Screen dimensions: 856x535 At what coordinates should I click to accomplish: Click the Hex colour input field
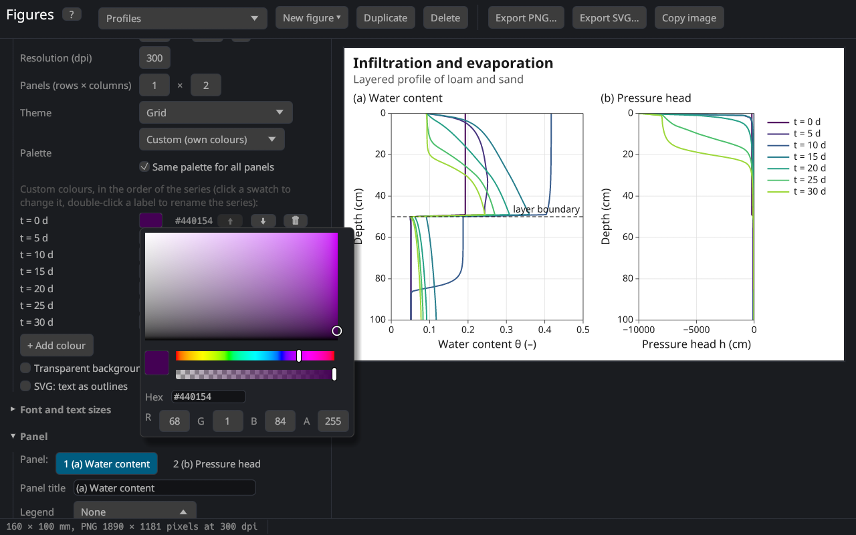(209, 397)
